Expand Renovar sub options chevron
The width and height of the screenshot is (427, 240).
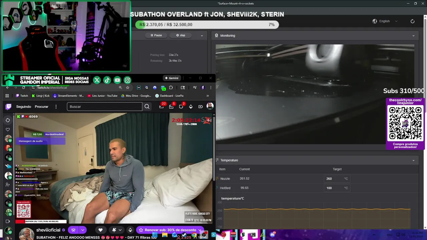click(x=199, y=230)
